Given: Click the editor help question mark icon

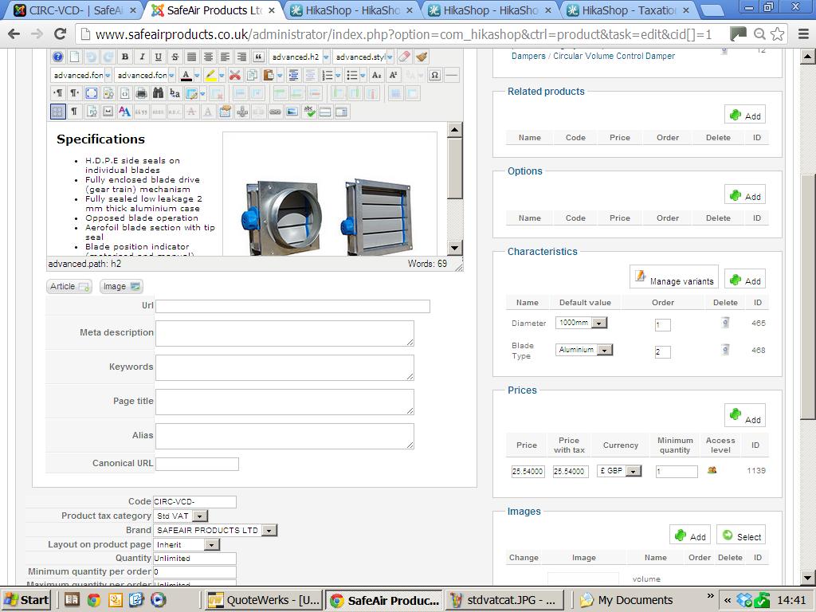Looking at the screenshot, I should tap(58, 57).
